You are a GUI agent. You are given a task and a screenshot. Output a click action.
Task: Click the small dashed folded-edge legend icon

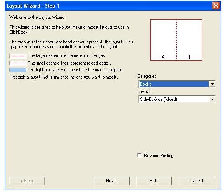(18, 63)
